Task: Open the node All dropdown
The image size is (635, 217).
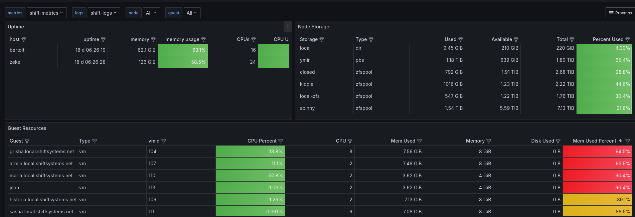Action: coord(151,13)
